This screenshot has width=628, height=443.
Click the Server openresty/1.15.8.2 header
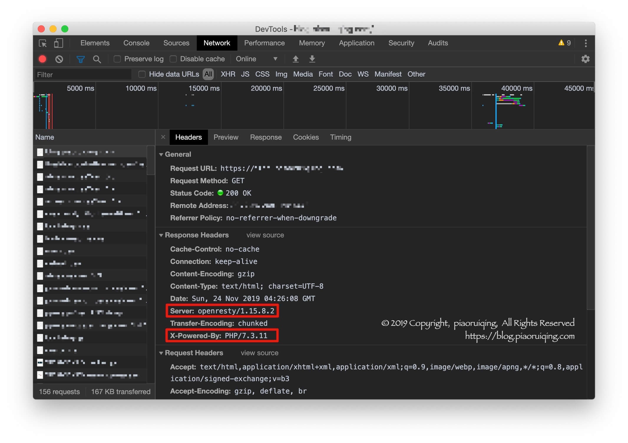point(222,311)
